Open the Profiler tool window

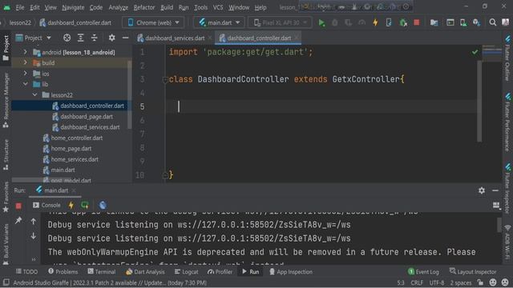[220, 272]
